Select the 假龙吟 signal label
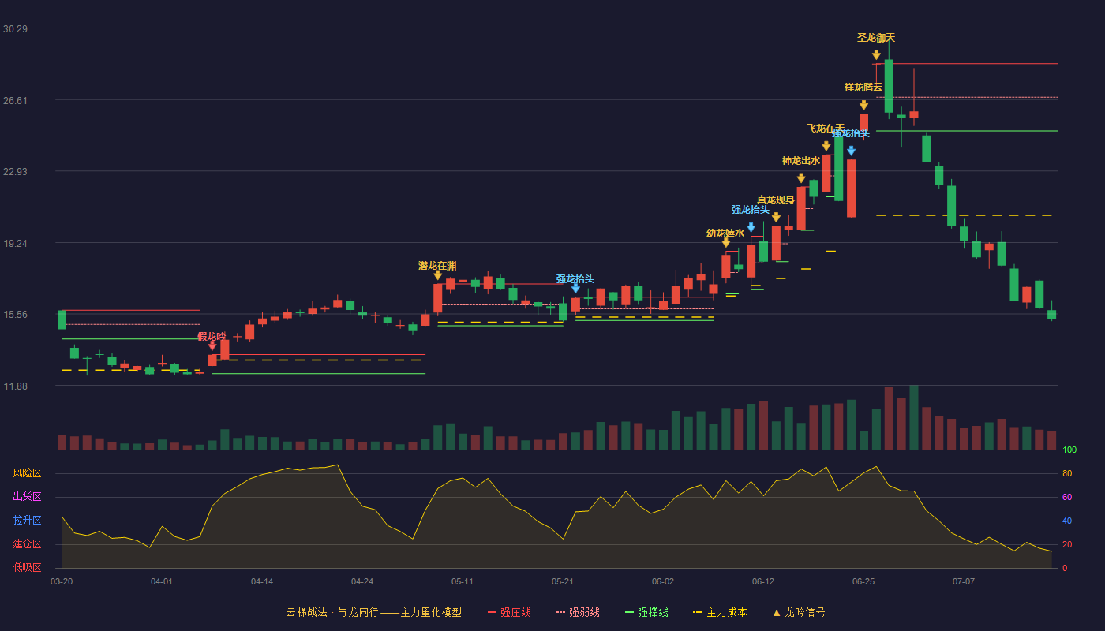This screenshot has height=631, width=1105. point(212,336)
